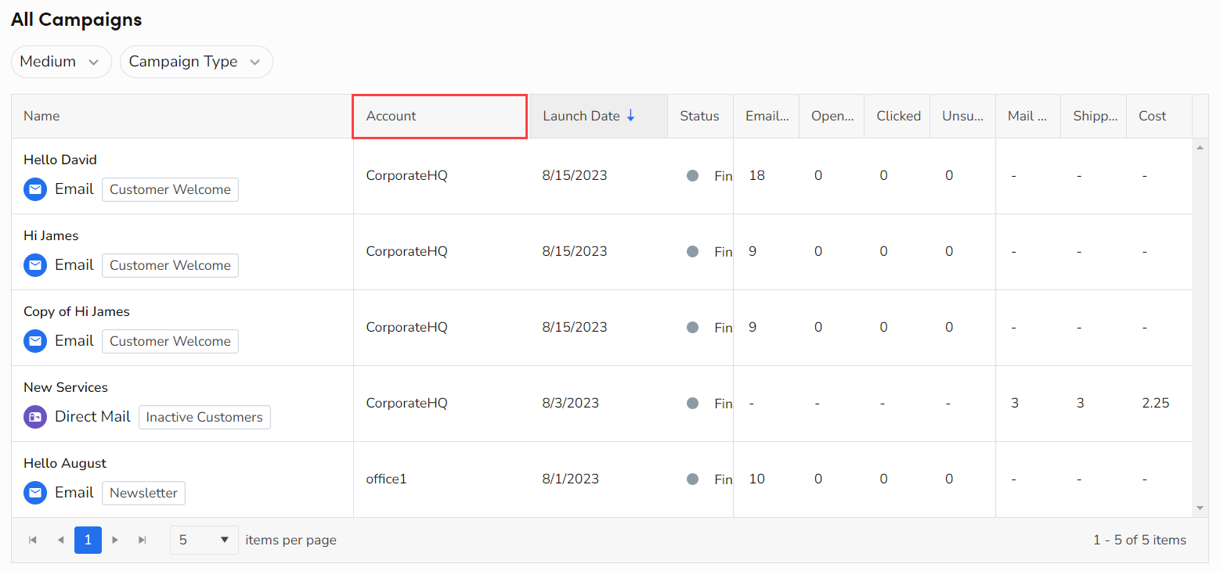Click the 8/1/2023 launch date cell

click(571, 479)
